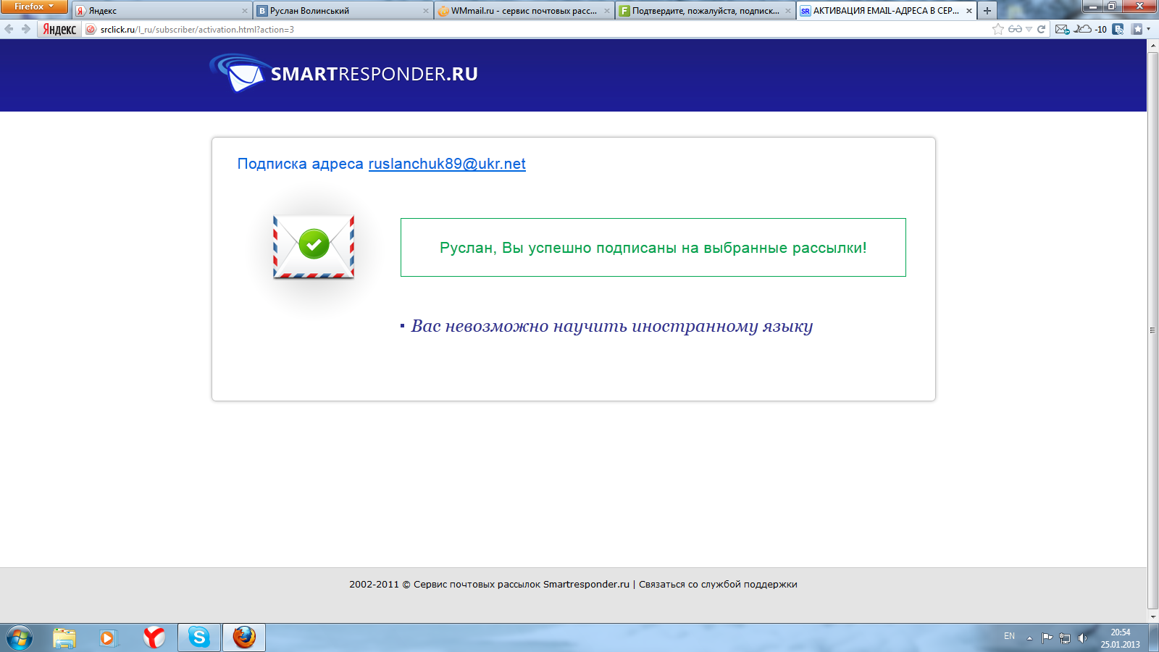The height and width of the screenshot is (652, 1159).
Task: Click the reader glasses icon in the address bar
Action: coord(1015,29)
